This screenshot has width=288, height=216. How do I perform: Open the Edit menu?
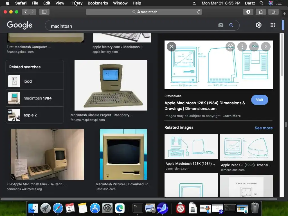tap(47, 3)
